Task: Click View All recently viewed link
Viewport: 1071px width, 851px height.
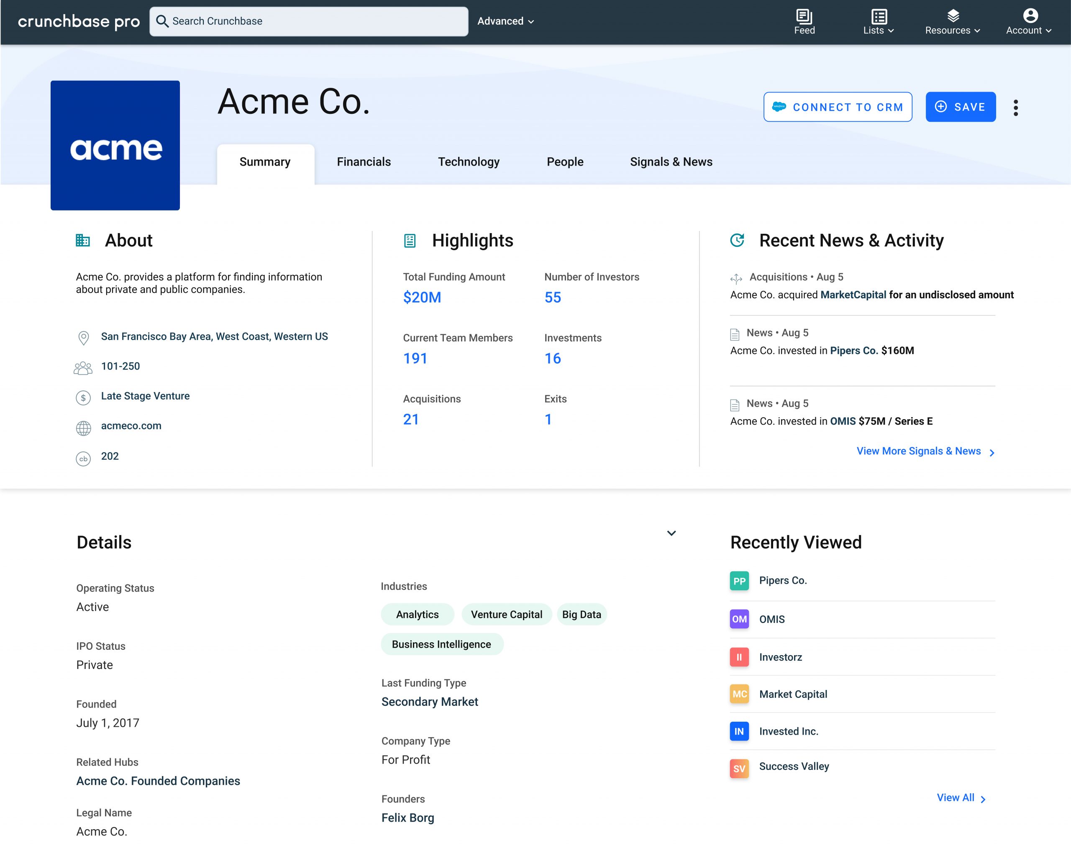Action: pyautogui.click(x=955, y=798)
